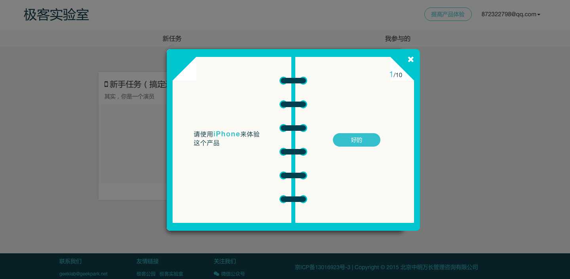Click the page counter showing 1/10

click(395, 75)
